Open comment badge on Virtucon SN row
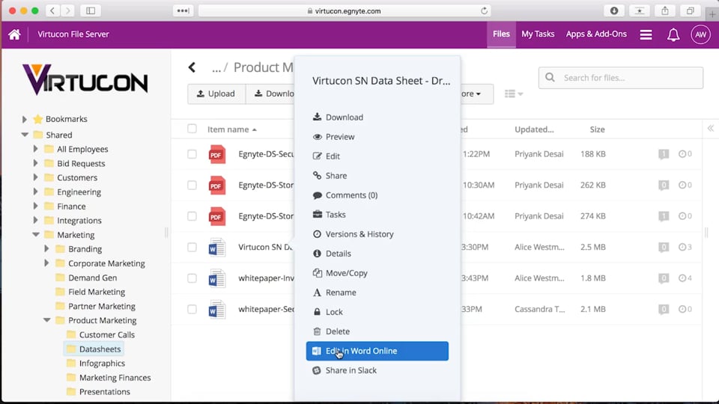This screenshot has height=404, width=719. [663, 248]
